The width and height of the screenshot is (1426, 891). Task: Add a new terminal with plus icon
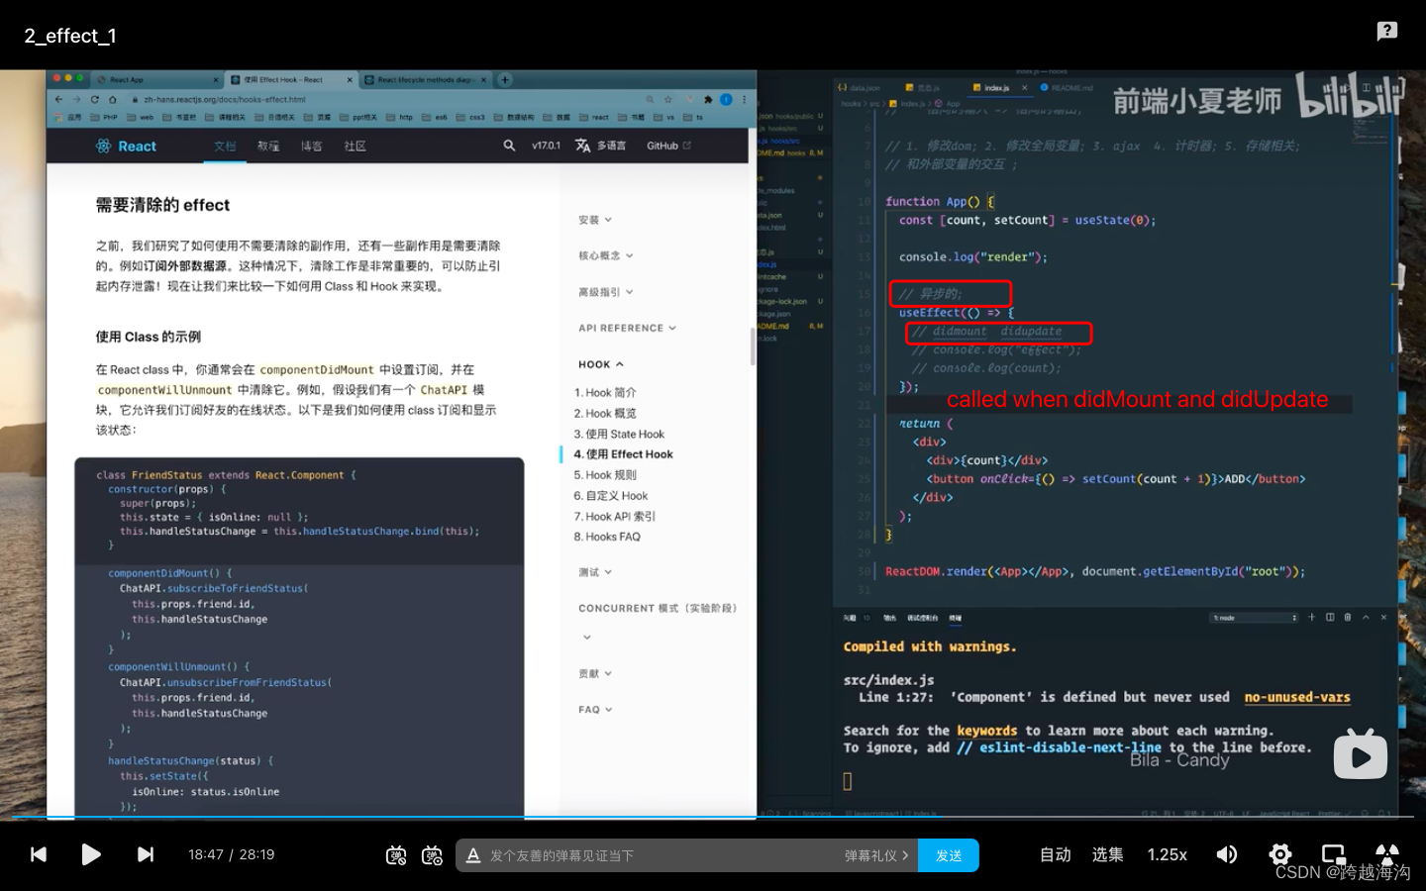pos(1311,617)
